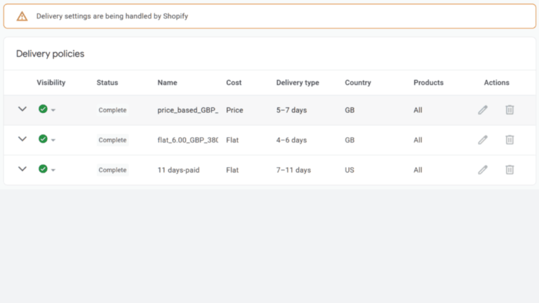This screenshot has height=303, width=539.
Task: Click the Delivery policies heading
Action: point(51,54)
